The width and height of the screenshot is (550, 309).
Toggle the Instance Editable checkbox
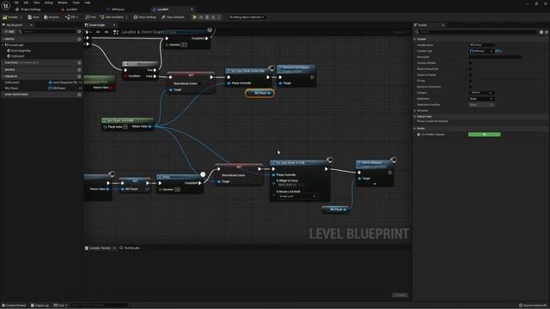tap(470, 63)
